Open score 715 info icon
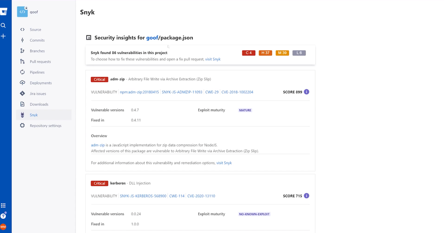444x233 pixels. point(306,196)
